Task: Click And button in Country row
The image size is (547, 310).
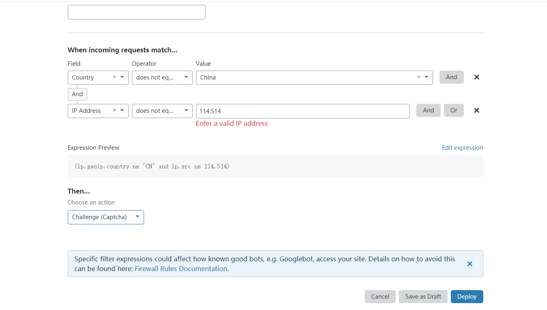Action: point(452,77)
